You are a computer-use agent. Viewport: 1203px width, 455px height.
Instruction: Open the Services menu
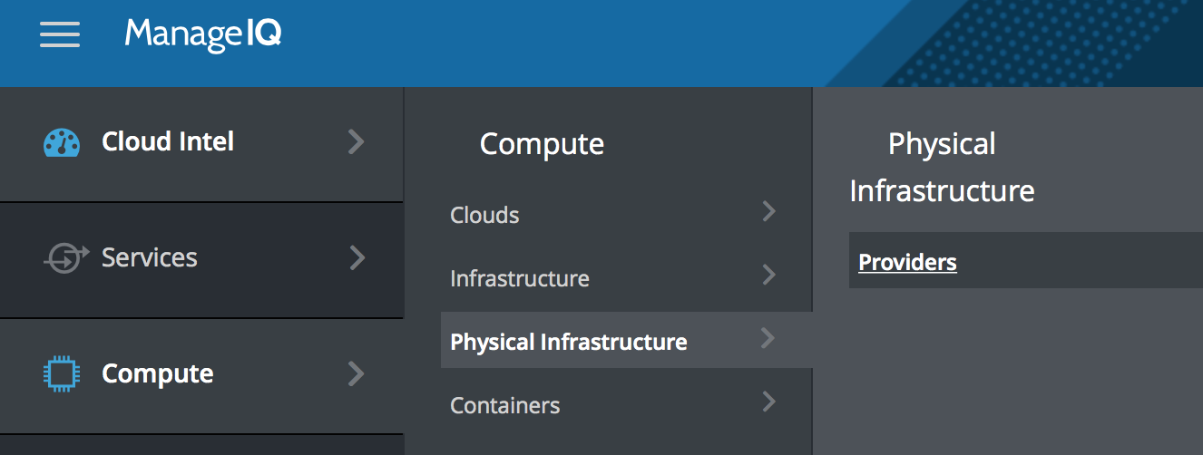[201, 258]
